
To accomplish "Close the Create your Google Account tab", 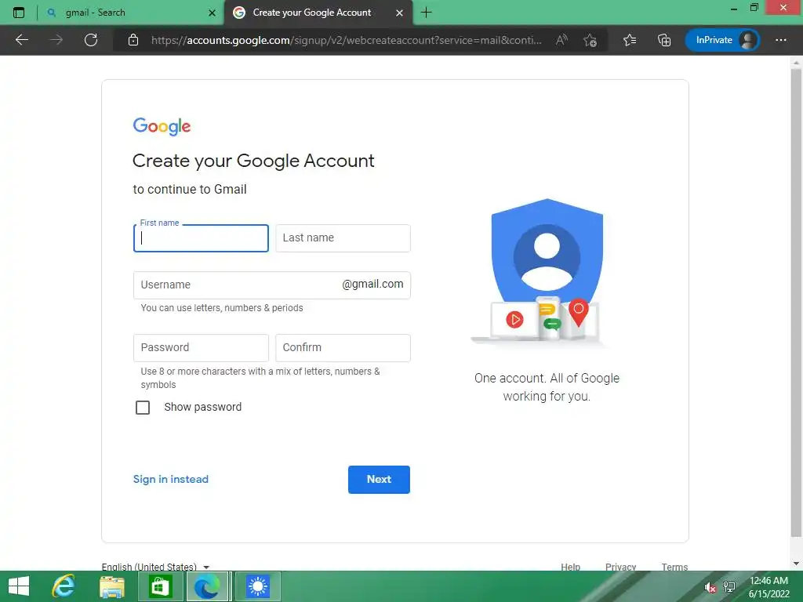I will (x=399, y=13).
